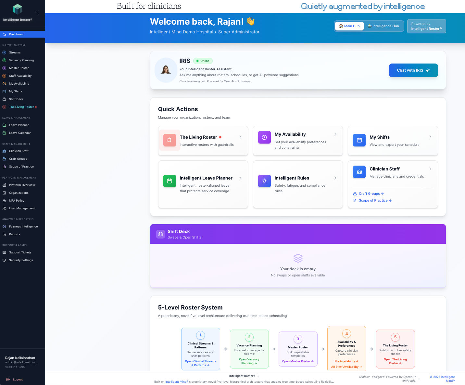
Task: Switch to the Main Hub view
Action: [349, 26]
